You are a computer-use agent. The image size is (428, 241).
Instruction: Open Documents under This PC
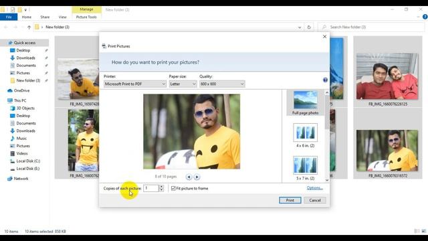click(26, 123)
